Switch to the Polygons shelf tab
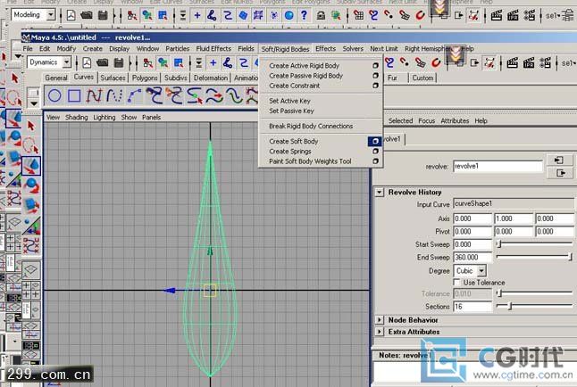The height and width of the screenshot is (387, 577). coord(145,78)
